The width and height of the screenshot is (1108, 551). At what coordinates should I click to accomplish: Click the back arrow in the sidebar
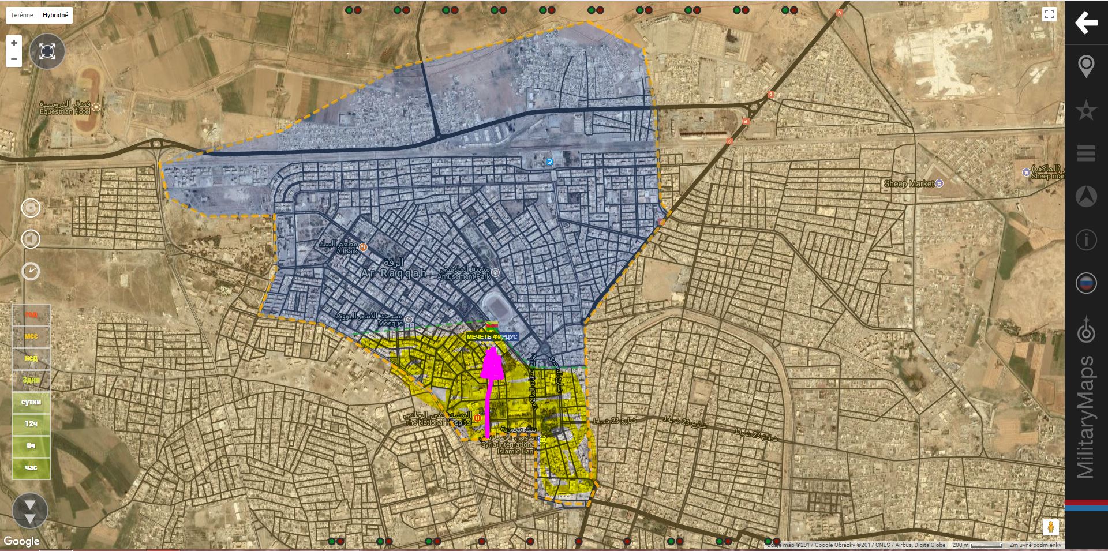[1085, 23]
